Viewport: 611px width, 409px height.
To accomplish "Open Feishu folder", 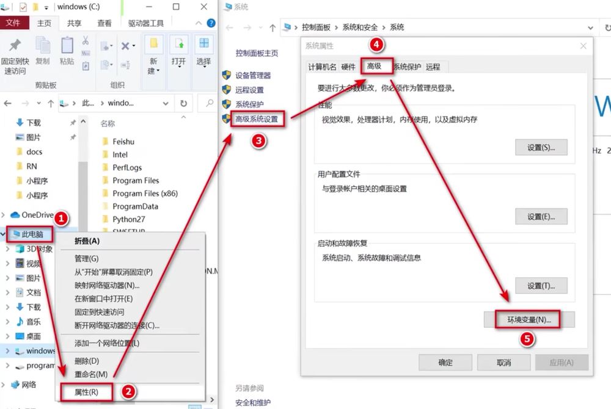I will (123, 142).
